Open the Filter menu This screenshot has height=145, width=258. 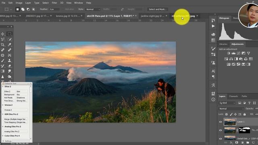tap(54, 3)
